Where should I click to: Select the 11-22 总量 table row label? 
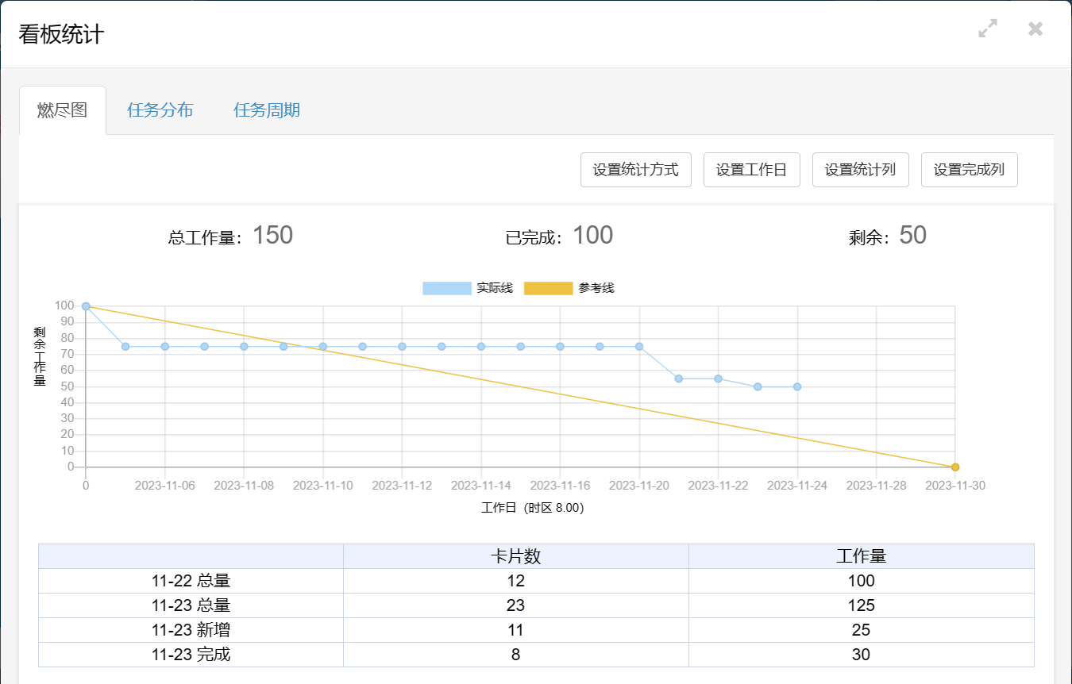pyautogui.click(x=191, y=581)
